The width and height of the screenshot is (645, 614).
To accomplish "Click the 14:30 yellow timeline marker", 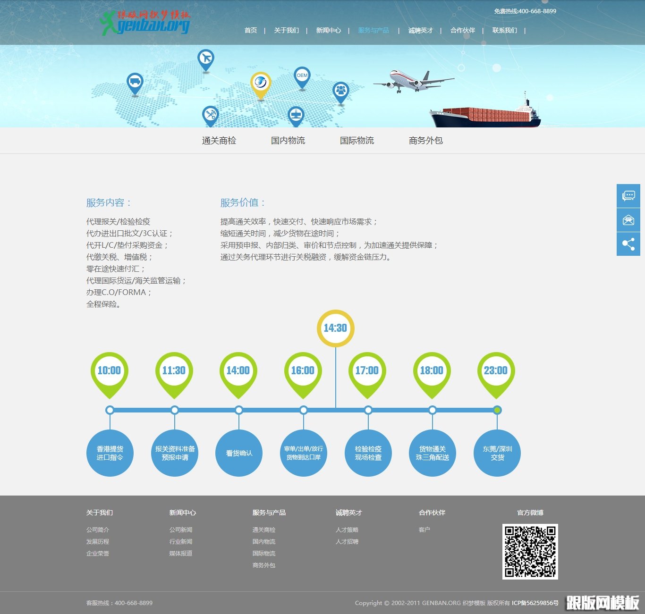I will [x=335, y=328].
